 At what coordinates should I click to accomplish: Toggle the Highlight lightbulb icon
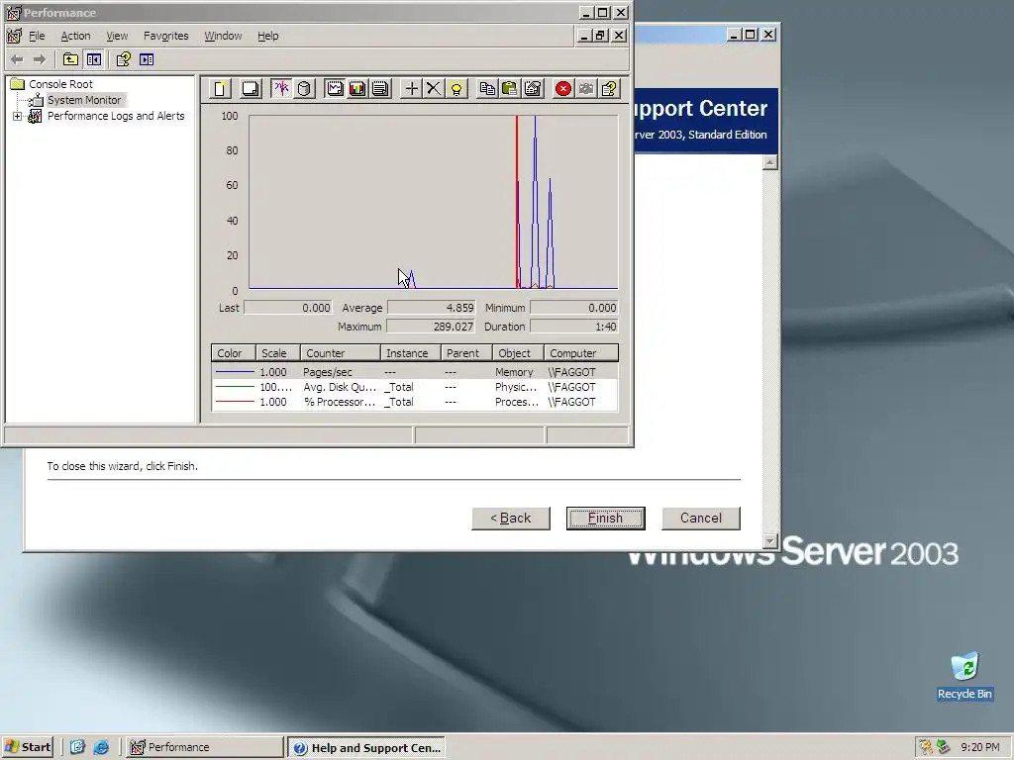pyautogui.click(x=456, y=88)
